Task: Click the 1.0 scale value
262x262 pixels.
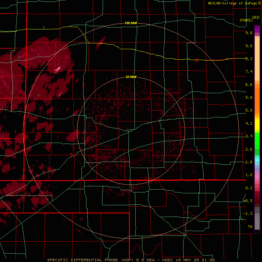Action: tap(249, 175)
